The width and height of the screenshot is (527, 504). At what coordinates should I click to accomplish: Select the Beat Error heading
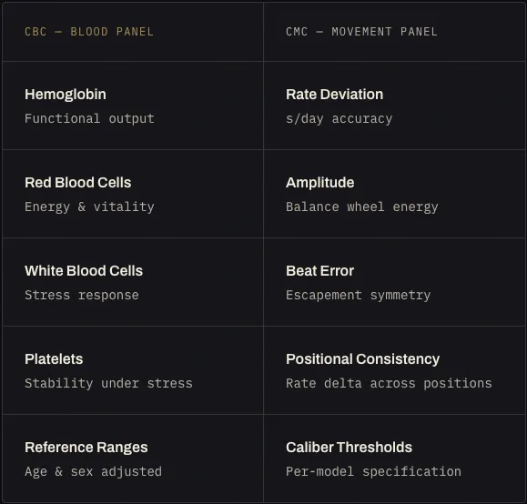click(x=320, y=271)
